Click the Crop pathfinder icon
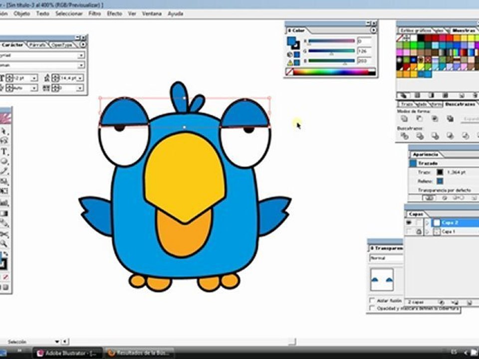The width and height of the screenshot is (479, 359). (x=450, y=136)
